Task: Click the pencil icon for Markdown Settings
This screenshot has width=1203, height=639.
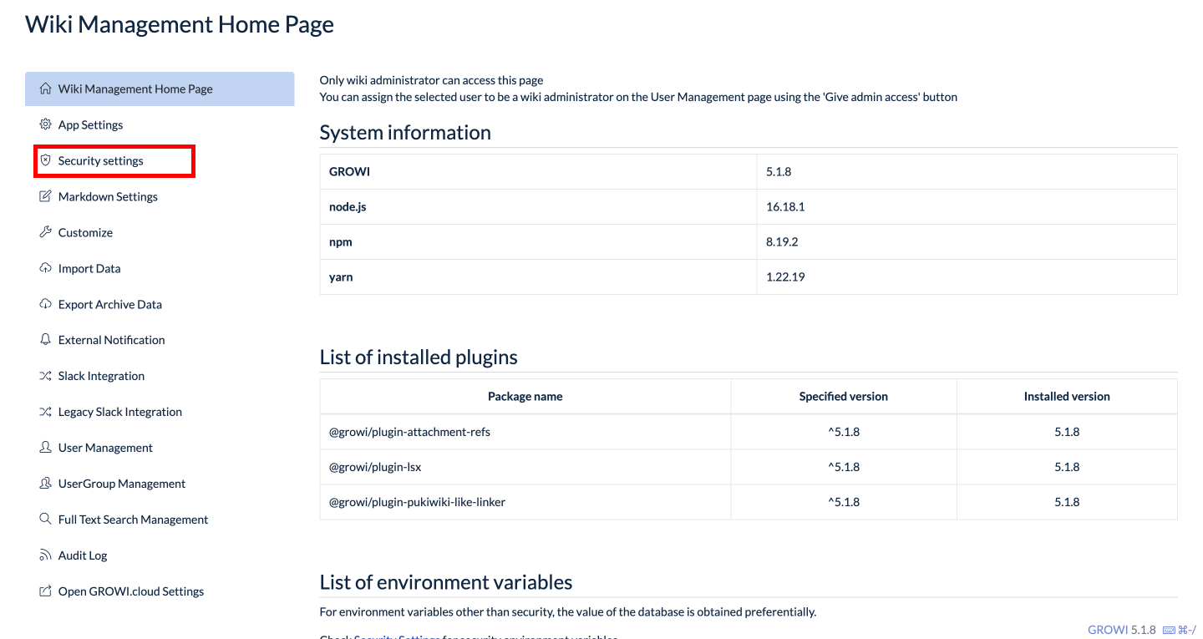Action: [46, 196]
